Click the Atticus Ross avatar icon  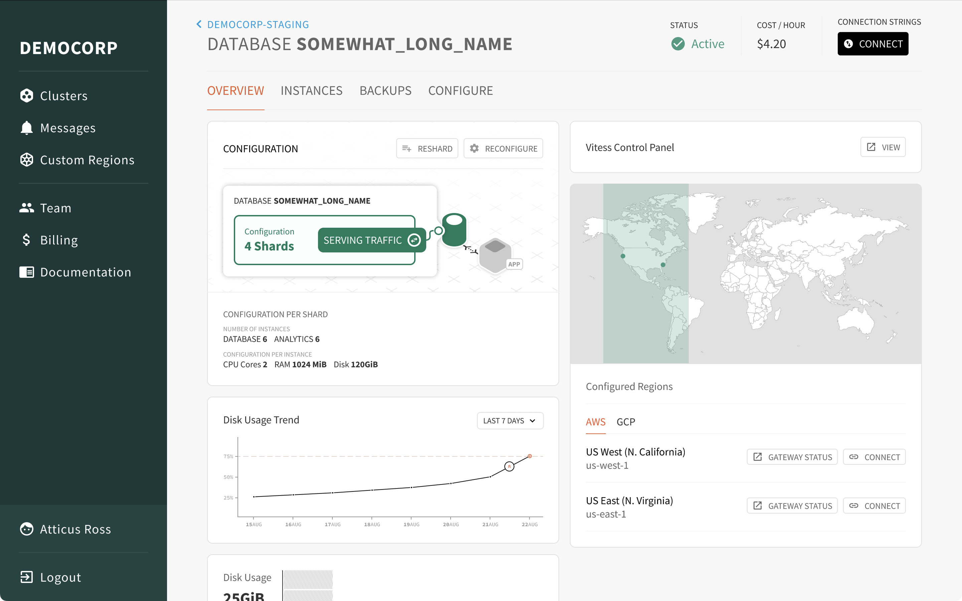click(27, 529)
